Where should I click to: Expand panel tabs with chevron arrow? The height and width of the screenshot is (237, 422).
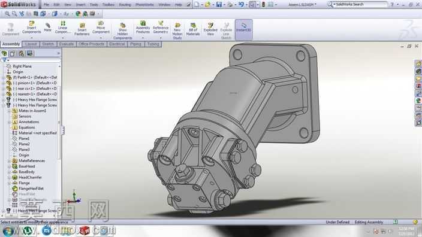coord(58,53)
